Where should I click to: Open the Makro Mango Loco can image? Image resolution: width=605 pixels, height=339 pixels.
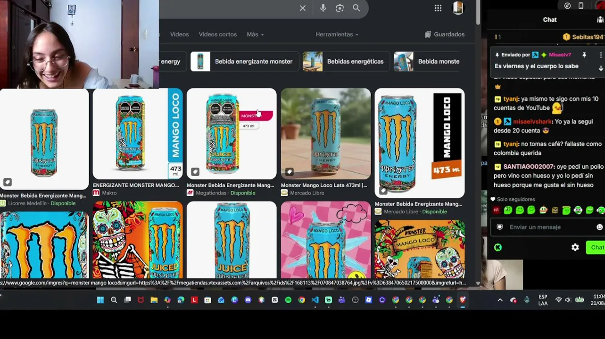point(138,134)
